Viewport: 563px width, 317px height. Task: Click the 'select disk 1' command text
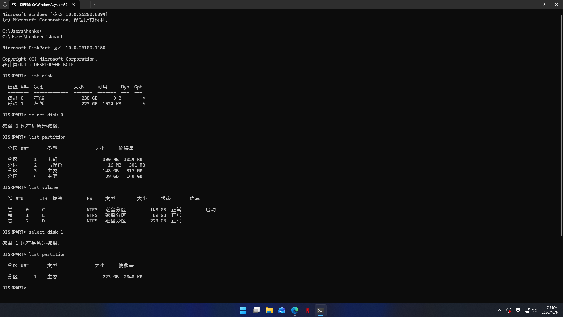[x=46, y=232]
